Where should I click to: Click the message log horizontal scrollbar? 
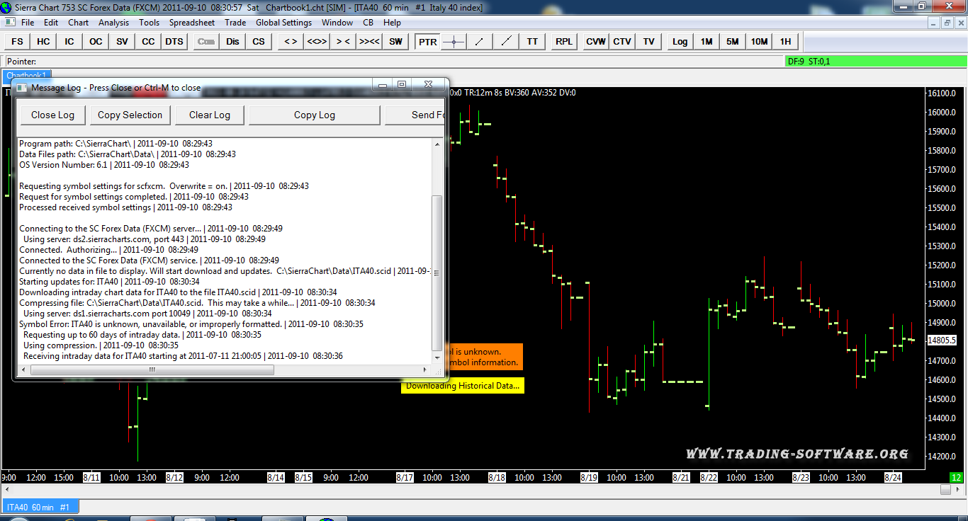[227, 370]
